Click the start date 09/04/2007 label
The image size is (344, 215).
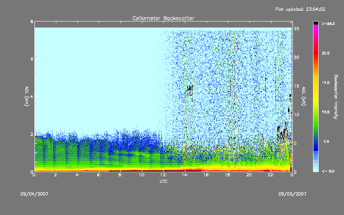coord(34,194)
